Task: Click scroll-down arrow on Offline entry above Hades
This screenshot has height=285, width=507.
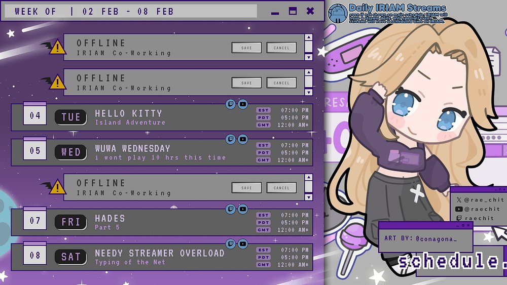Action: coord(308,197)
